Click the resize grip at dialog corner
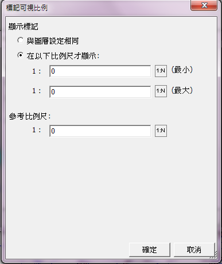Image resolution: width=222 pixels, height=264 pixels. (215, 255)
